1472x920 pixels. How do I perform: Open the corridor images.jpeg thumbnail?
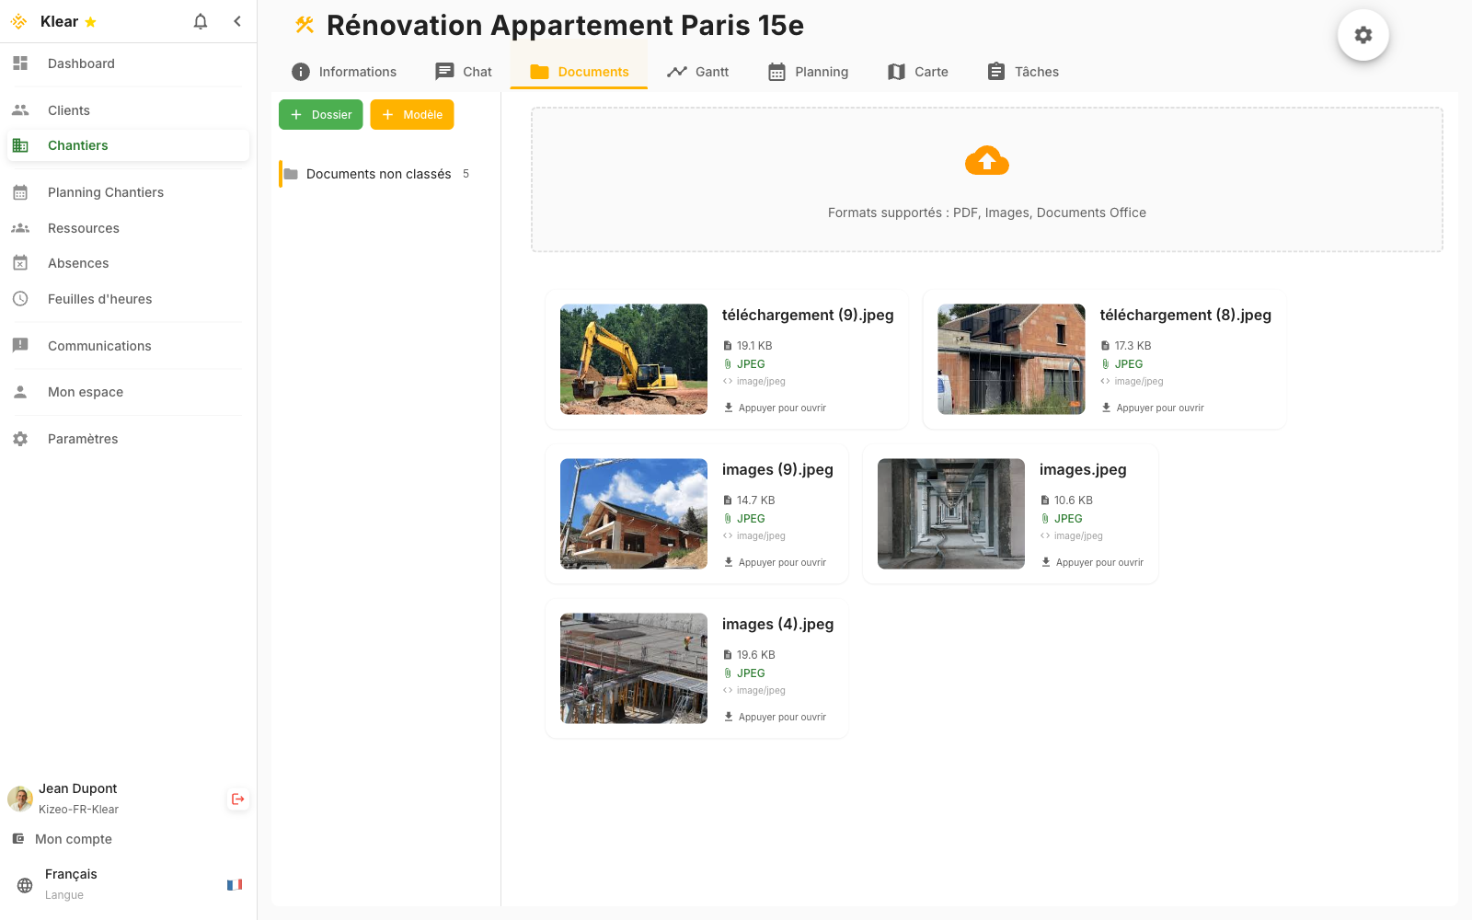coord(950,513)
